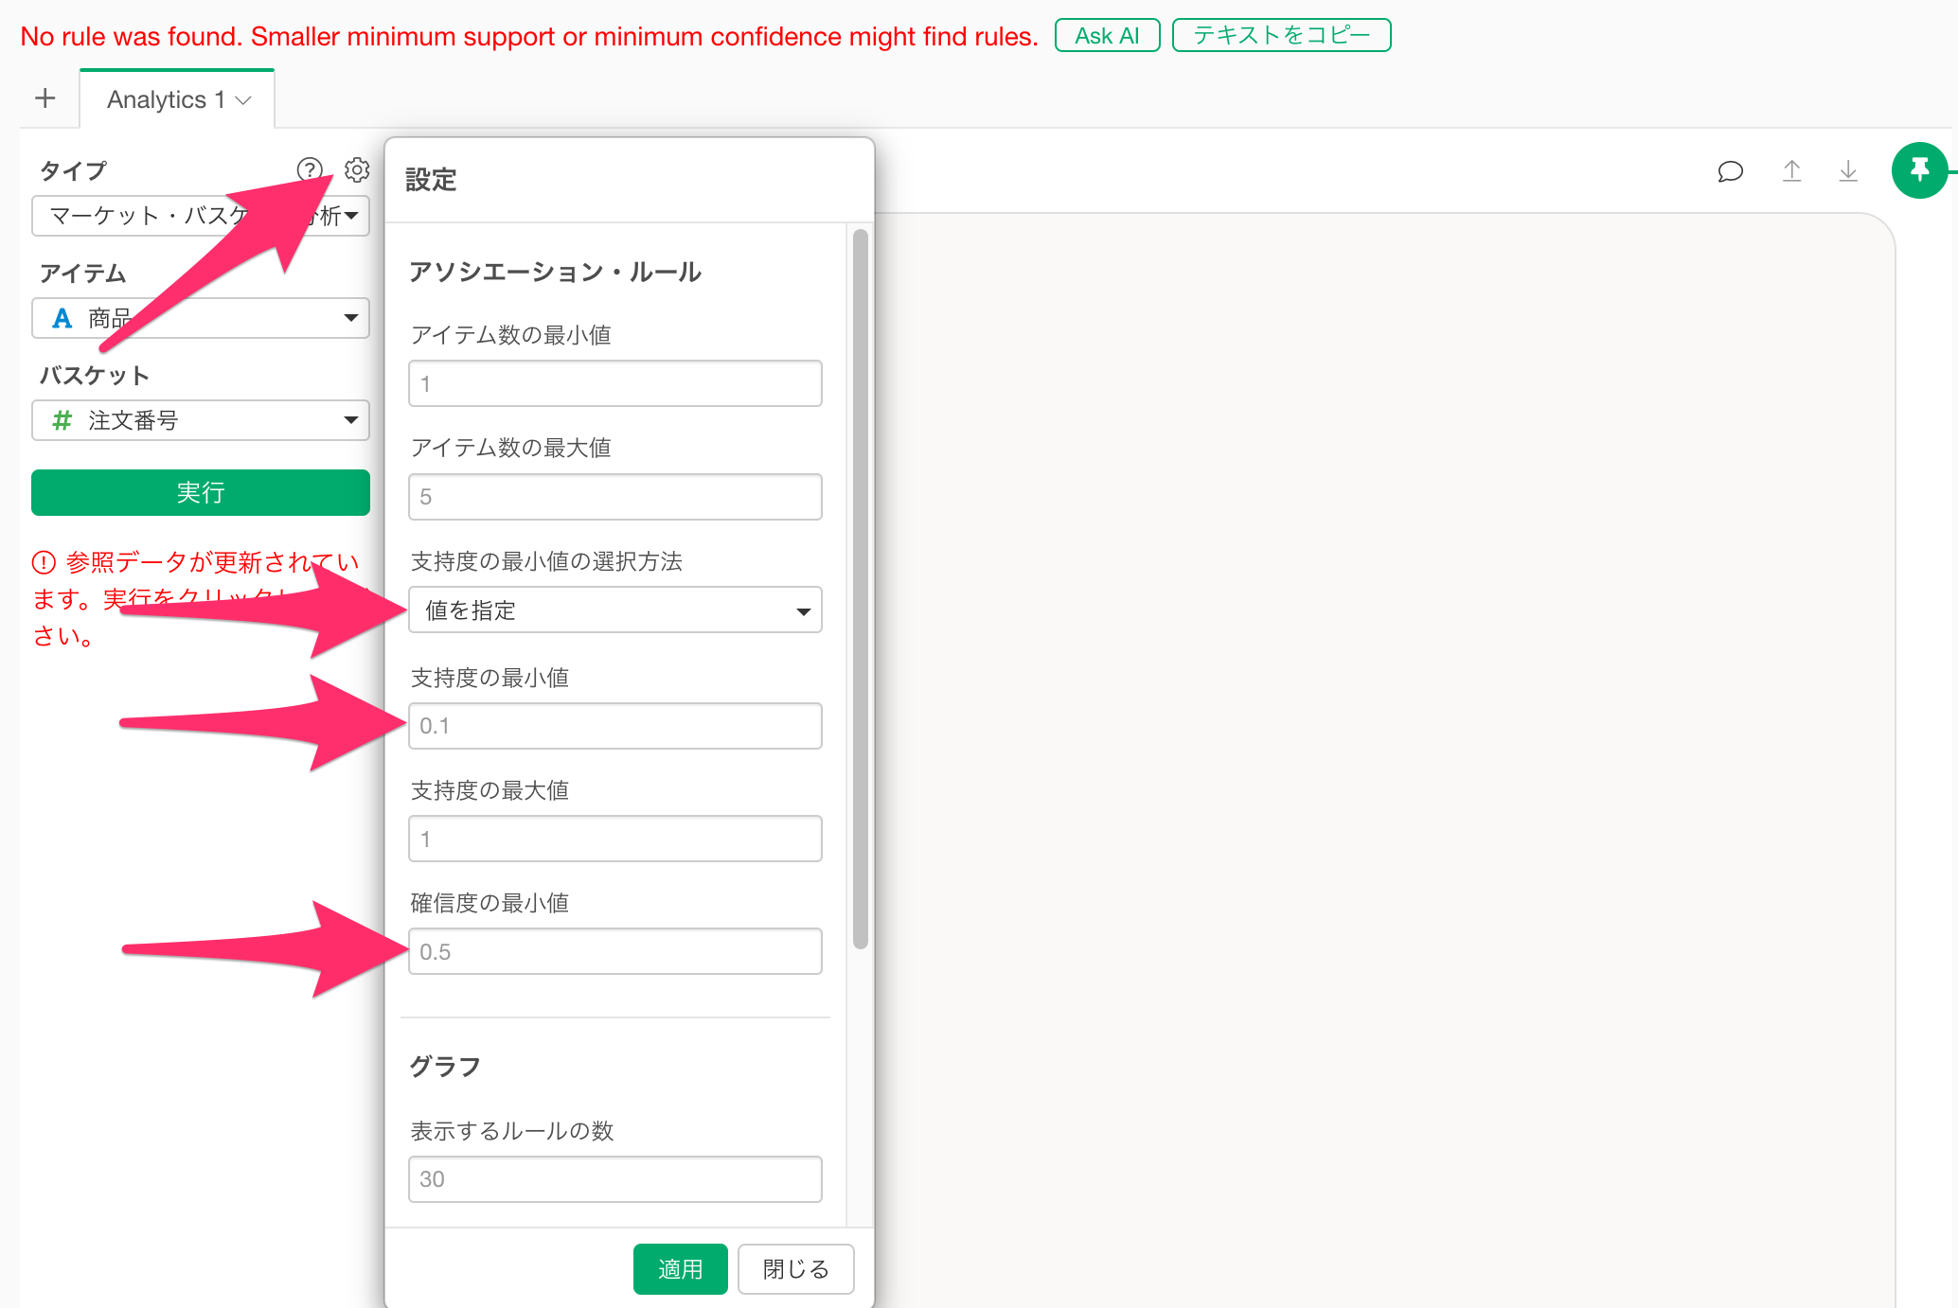Click the 支持度の最小値 input field
The height and width of the screenshot is (1308, 1958).
pos(614,726)
